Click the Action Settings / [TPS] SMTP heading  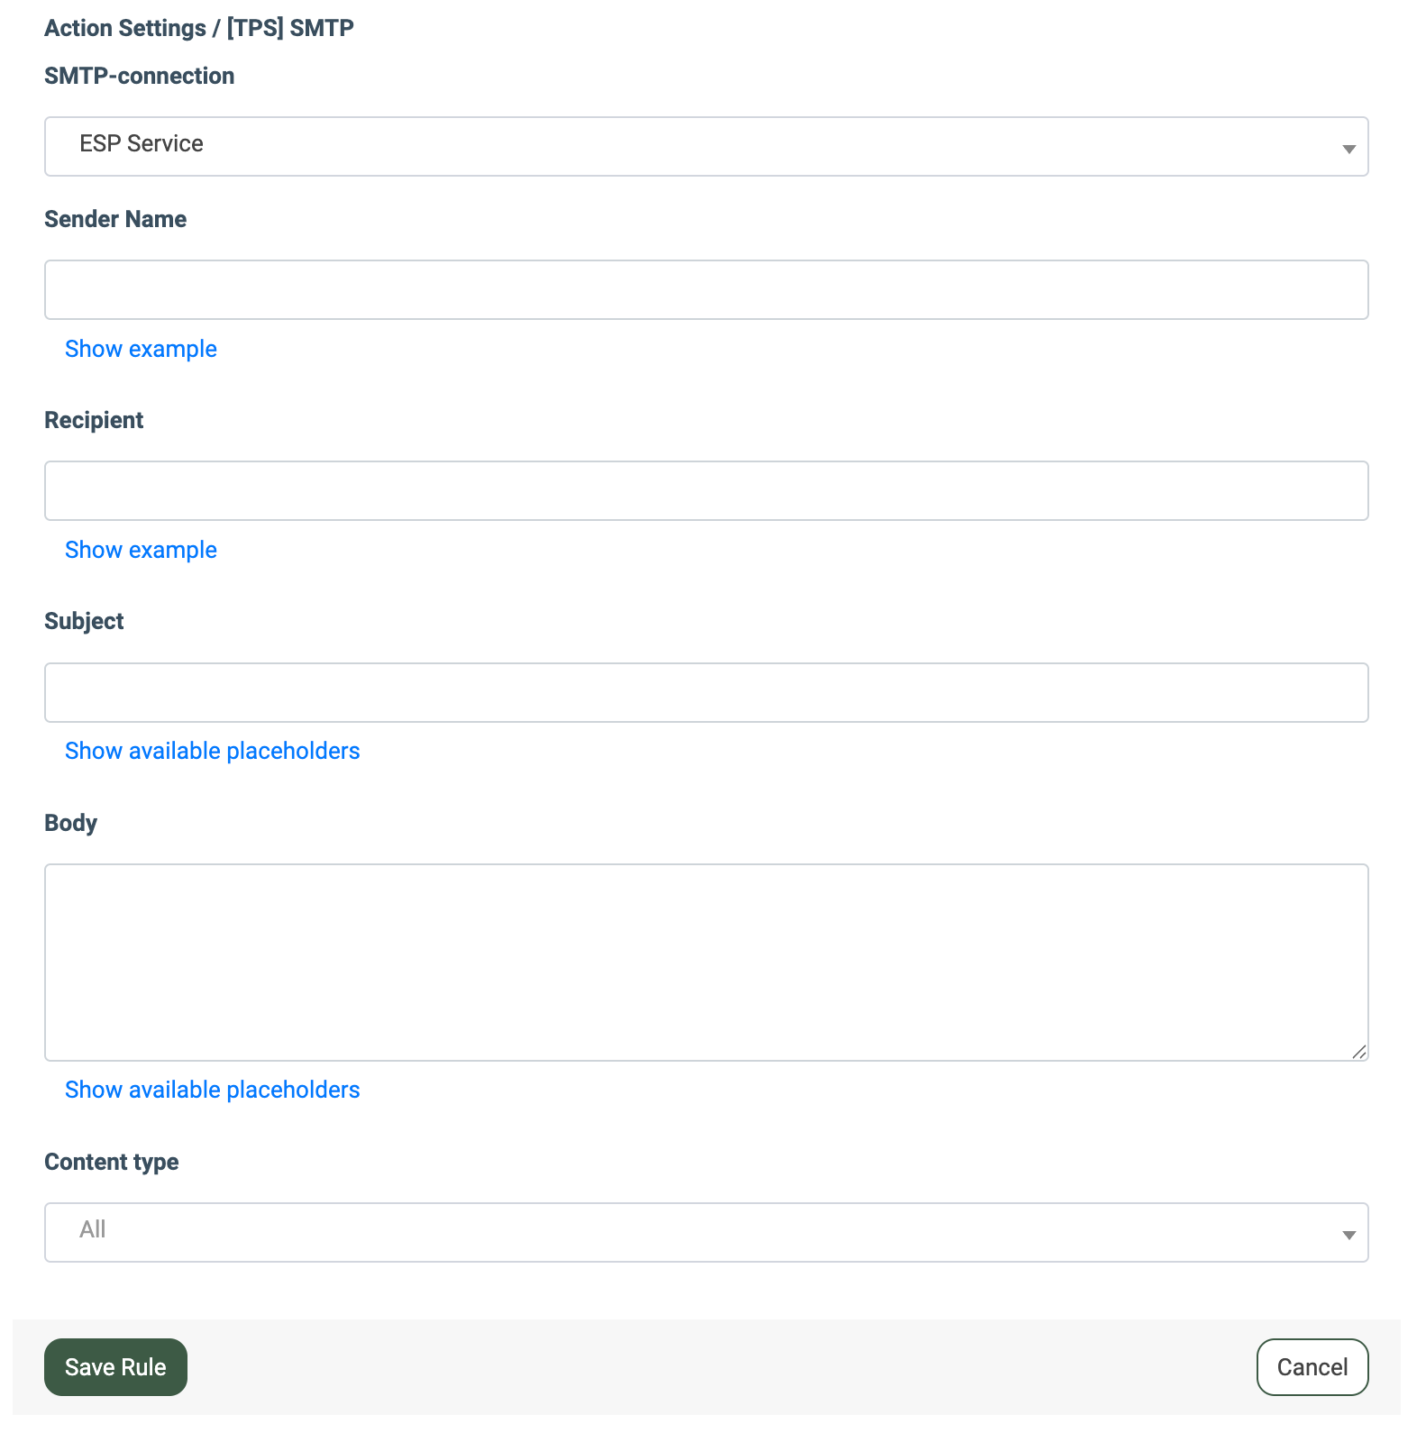pos(198,28)
